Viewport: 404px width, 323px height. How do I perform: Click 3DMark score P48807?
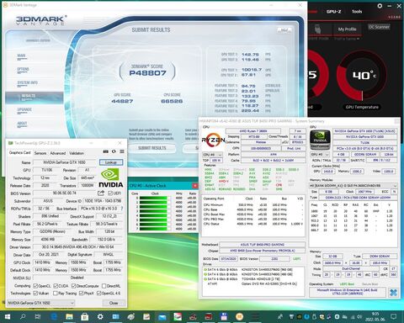pyautogui.click(x=147, y=73)
